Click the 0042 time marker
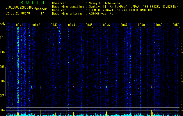This screenshot has width=183, height=116. [37, 25]
